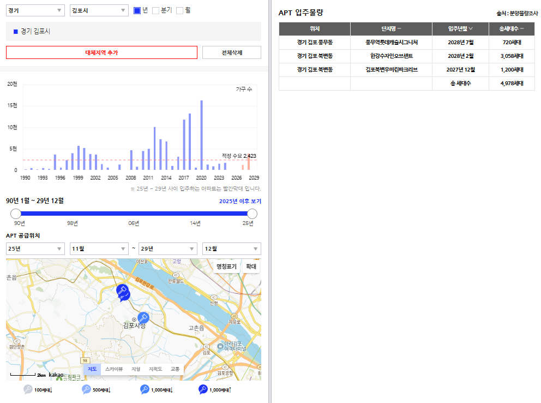Screen dimensions: 541x403
Task: Click the dark blue apartment marker on map
Action: 123,291
